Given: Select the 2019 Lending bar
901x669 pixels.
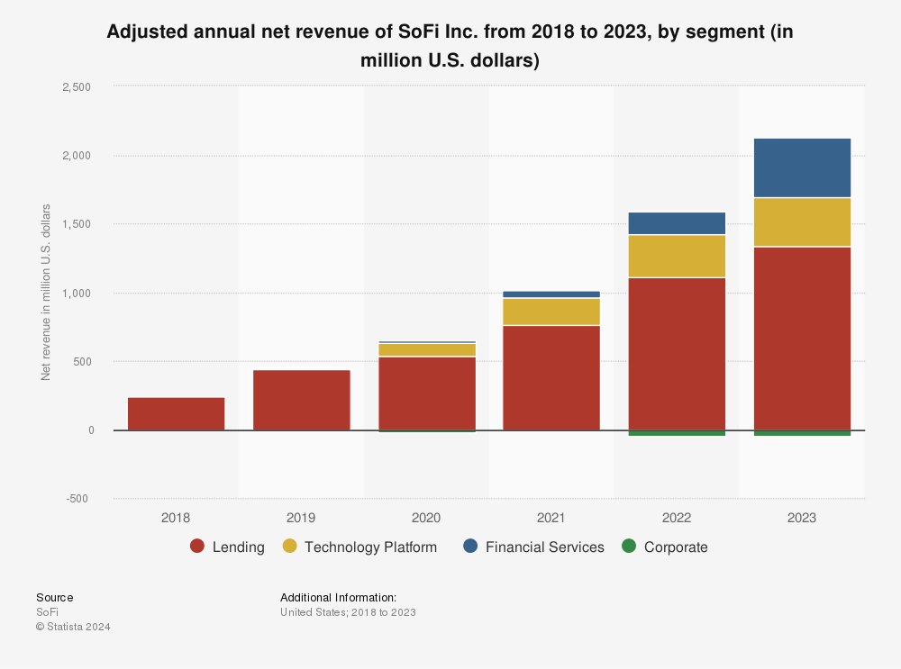Looking at the screenshot, I should point(301,400).
